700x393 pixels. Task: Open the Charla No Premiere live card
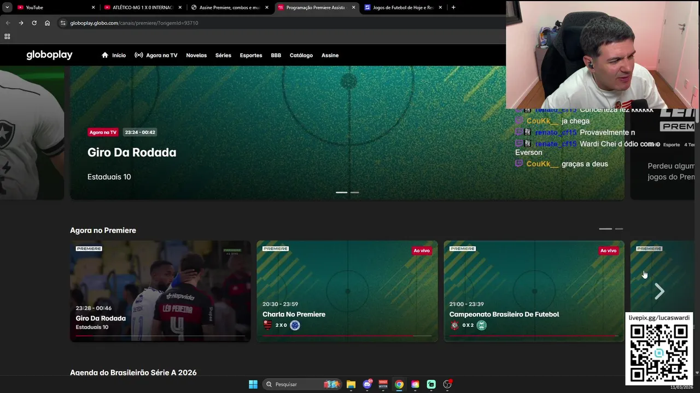[347, 291]
